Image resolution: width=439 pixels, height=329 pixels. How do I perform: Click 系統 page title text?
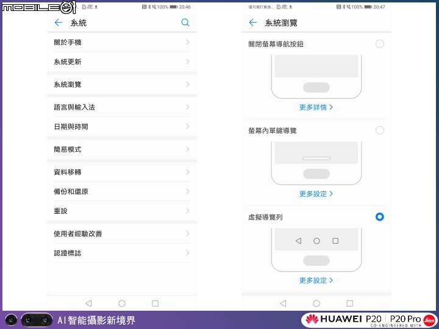pyautogui.click(x=79, y=23)
